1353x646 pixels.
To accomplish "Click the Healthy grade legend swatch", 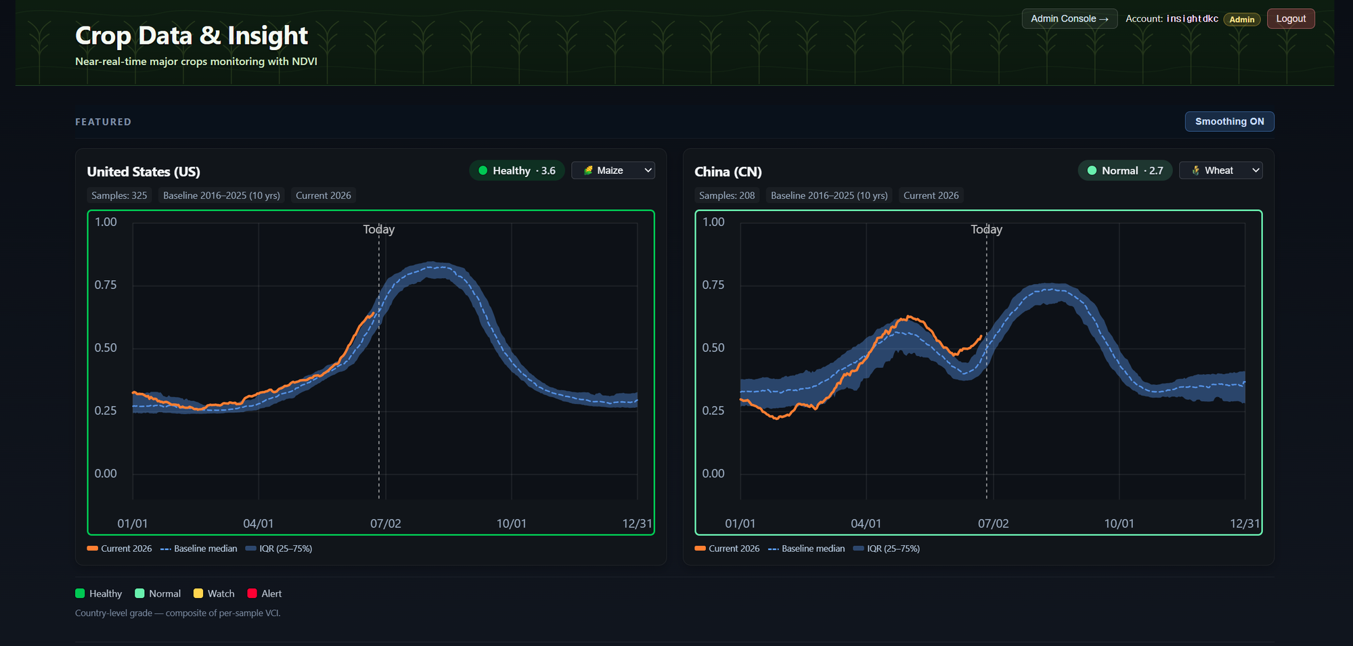I will (80, 593).
